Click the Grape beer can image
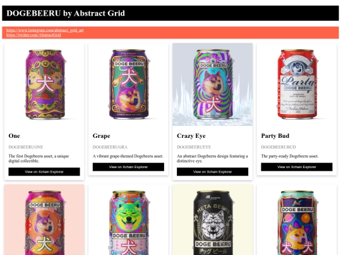Image resolution: width=341 pixels, height=255 pixels. [129, 84]
